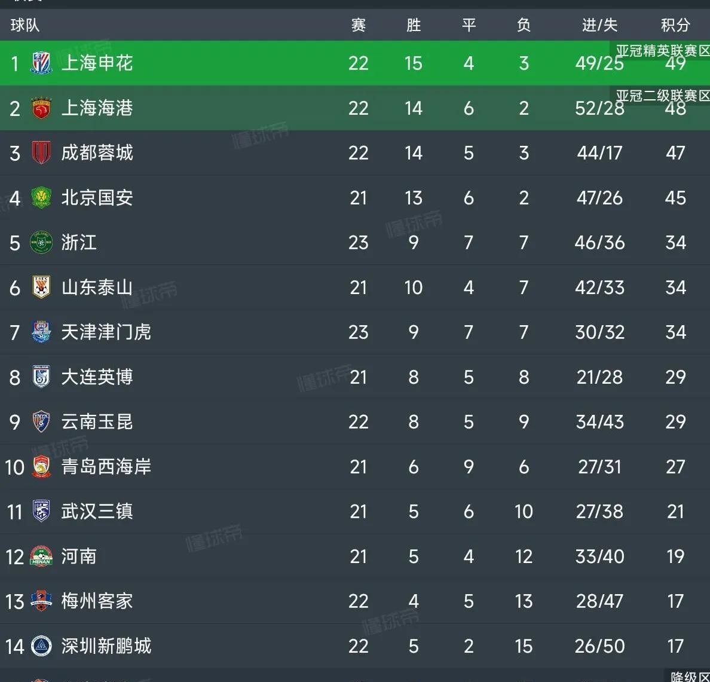This screenshot has width=710, height=682.
Task: Select the Yunnan Yukun club logo
Action: pos(41,422)
